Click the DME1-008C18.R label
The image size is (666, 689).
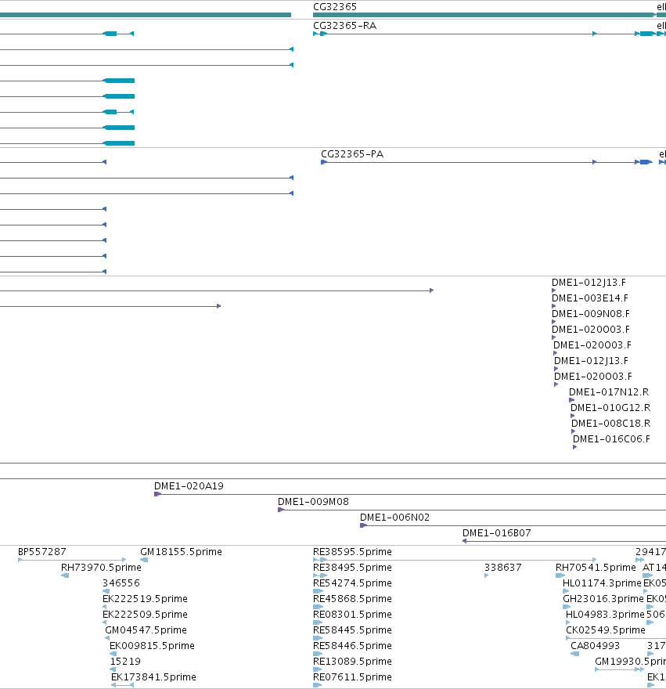[x=610, y=424]
